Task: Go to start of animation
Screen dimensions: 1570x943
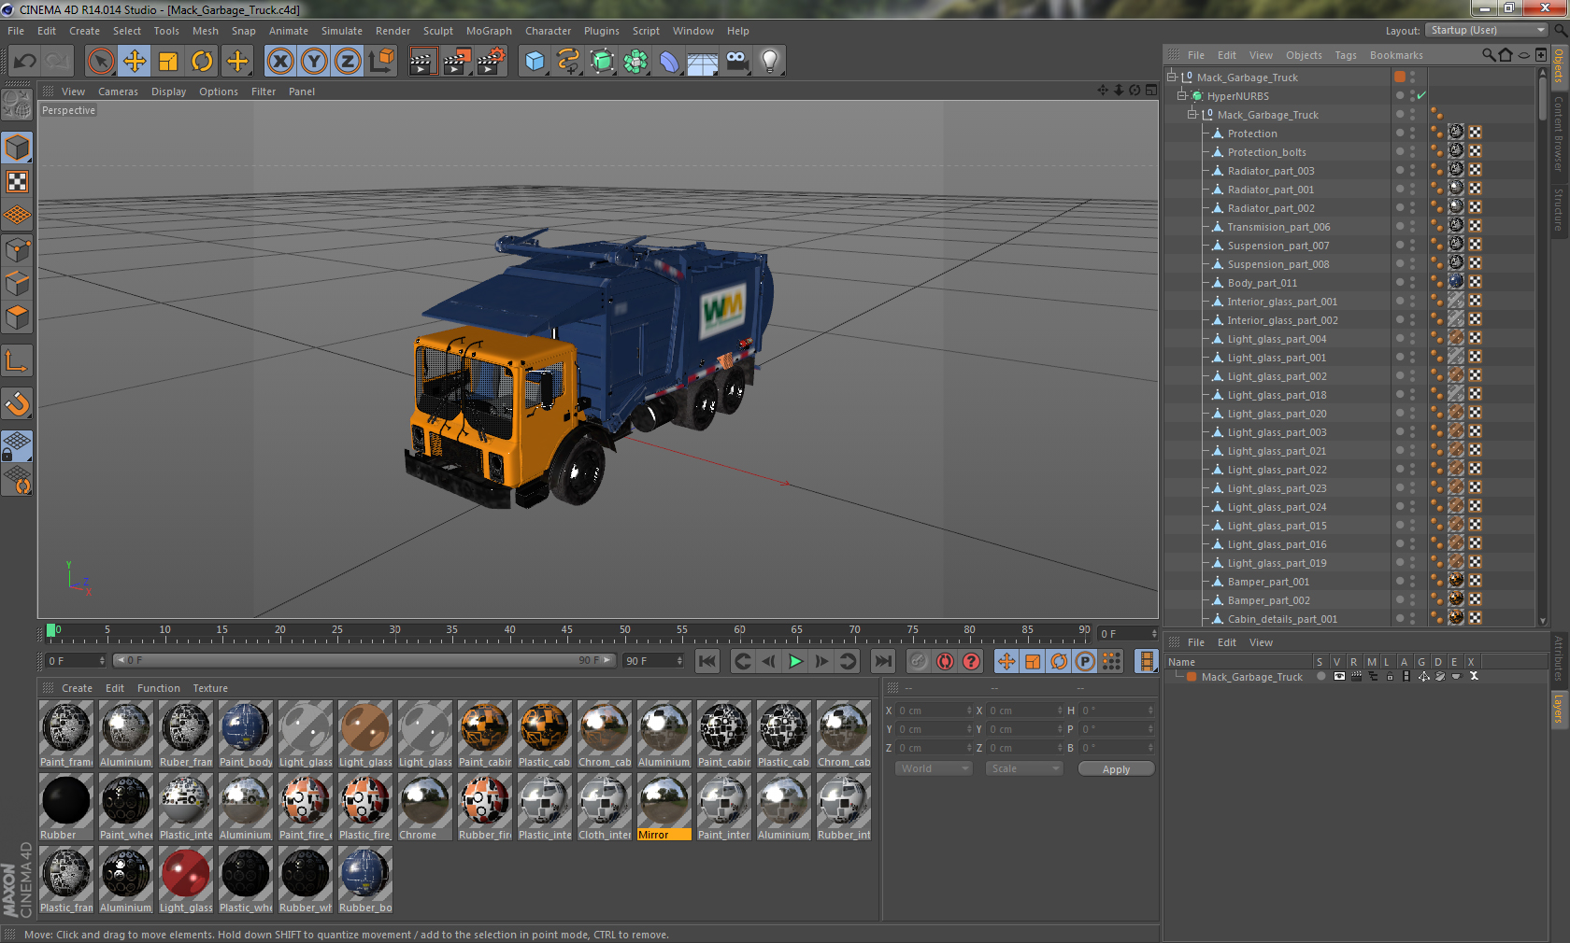Action: pyautogui.click(x=707, y=661)
